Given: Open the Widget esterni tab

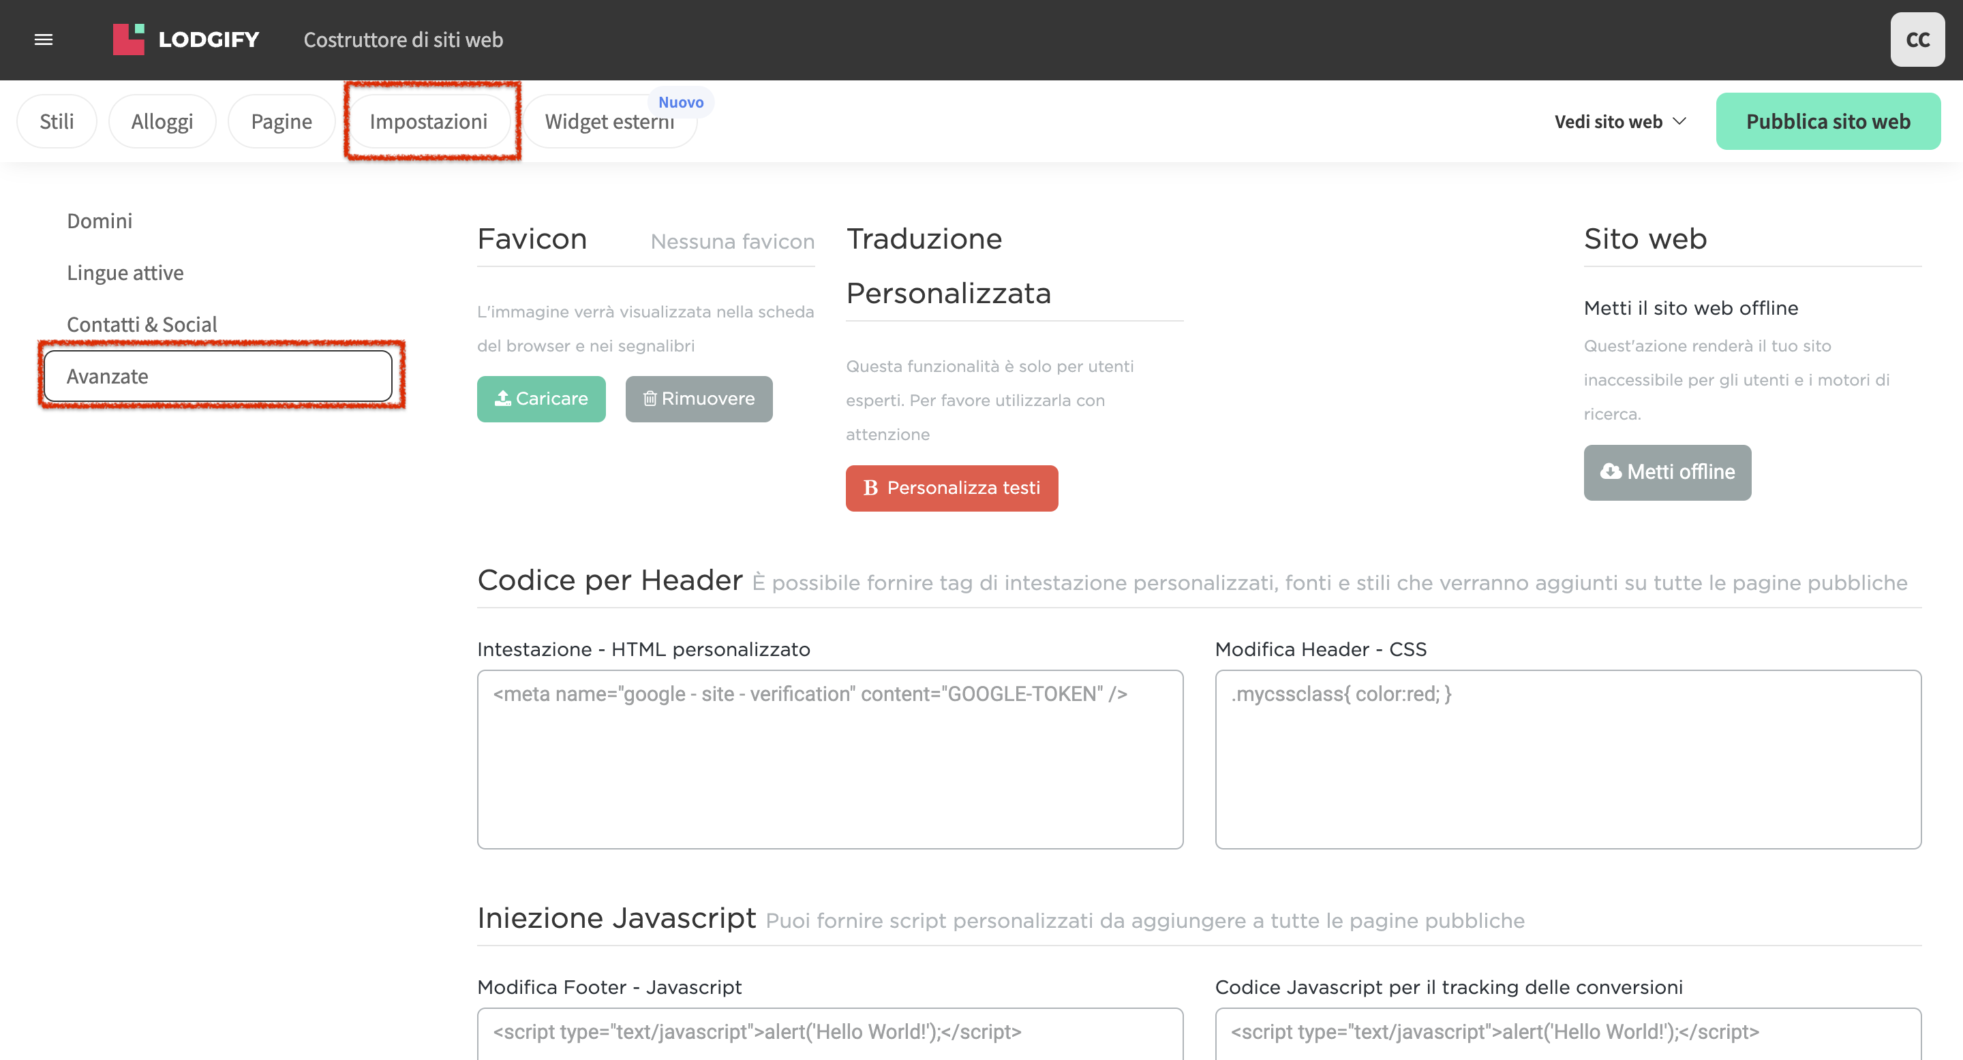Looking at the screenshot, I should [609, 121].
